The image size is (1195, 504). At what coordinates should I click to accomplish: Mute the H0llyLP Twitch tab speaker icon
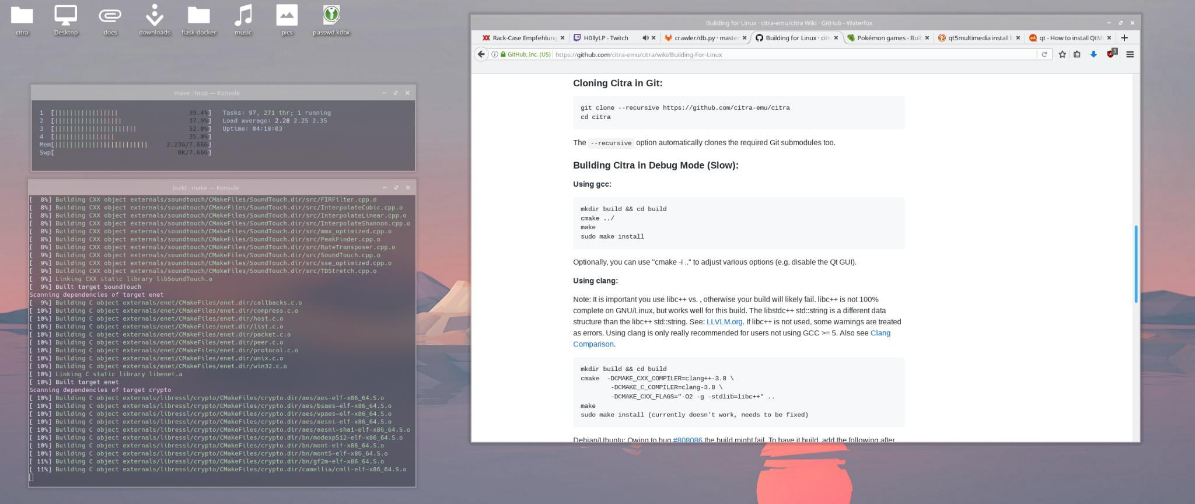tap(645, 38)
